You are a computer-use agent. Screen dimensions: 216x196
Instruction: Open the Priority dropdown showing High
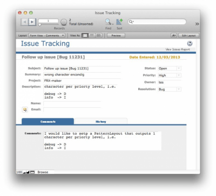(170, 75)
